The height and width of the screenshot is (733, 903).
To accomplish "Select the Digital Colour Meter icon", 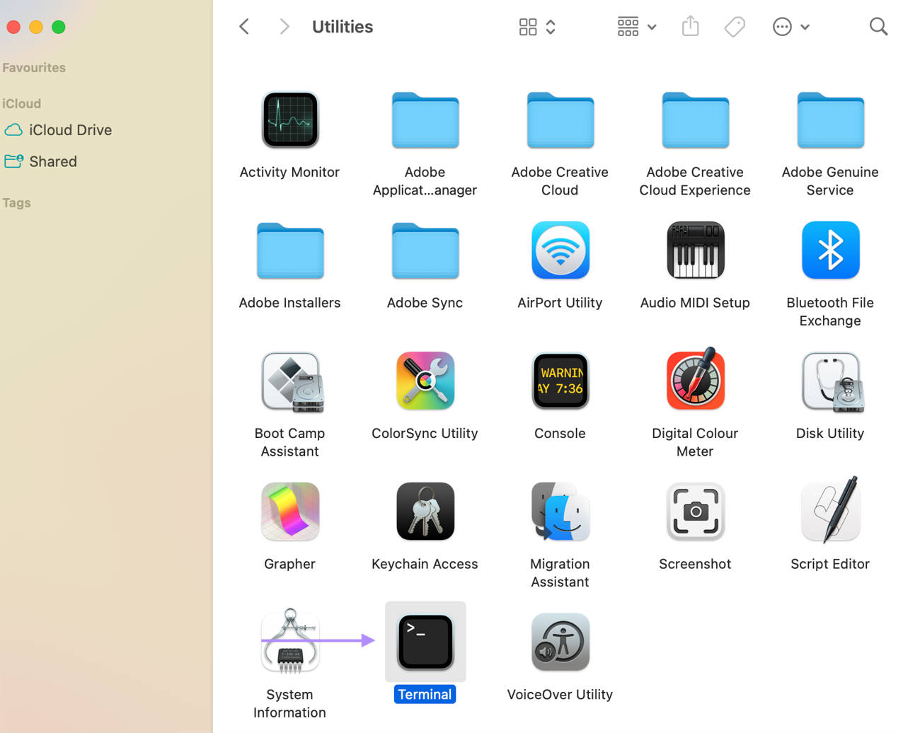I will (x=696, y=379).
